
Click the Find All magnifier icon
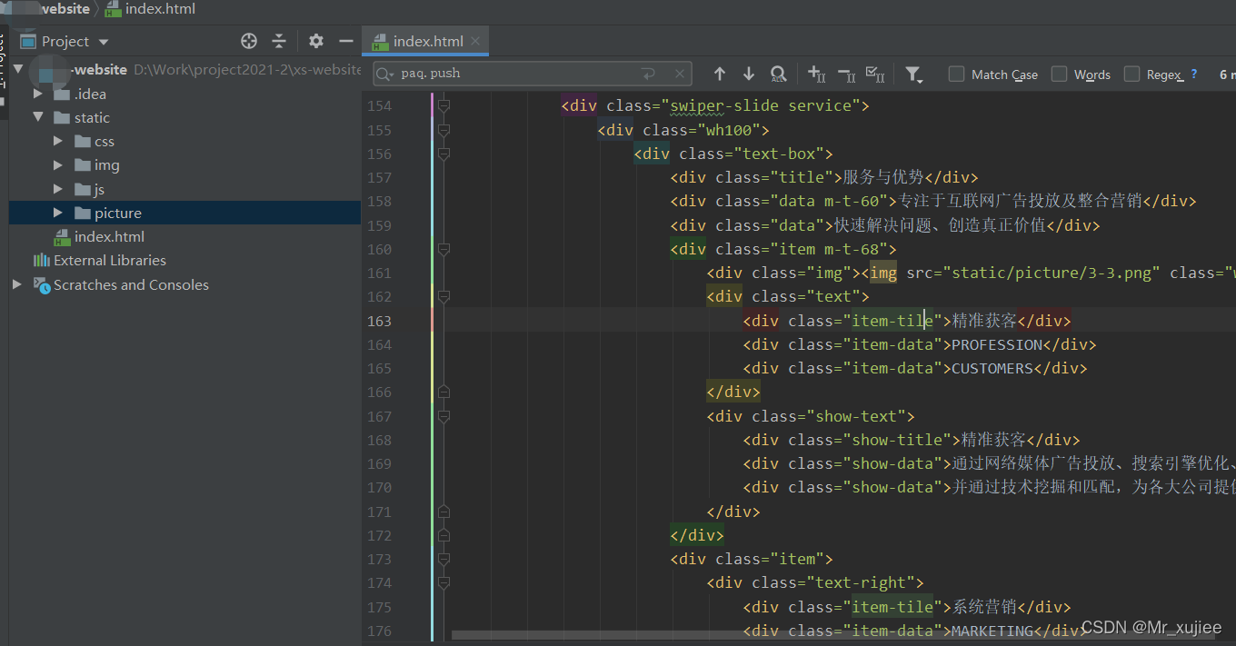(x=778, y=74)
